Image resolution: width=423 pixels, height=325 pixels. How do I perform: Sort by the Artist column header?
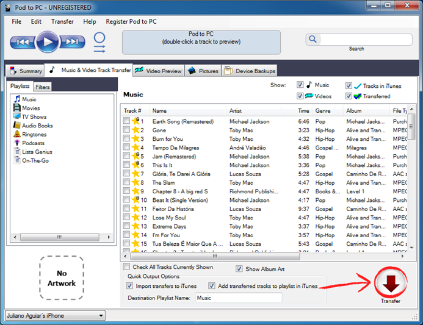point(253,111)
